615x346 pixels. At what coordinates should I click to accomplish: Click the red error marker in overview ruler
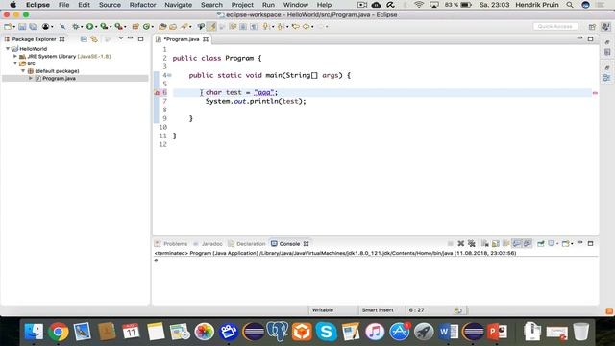tap(595, 93)
